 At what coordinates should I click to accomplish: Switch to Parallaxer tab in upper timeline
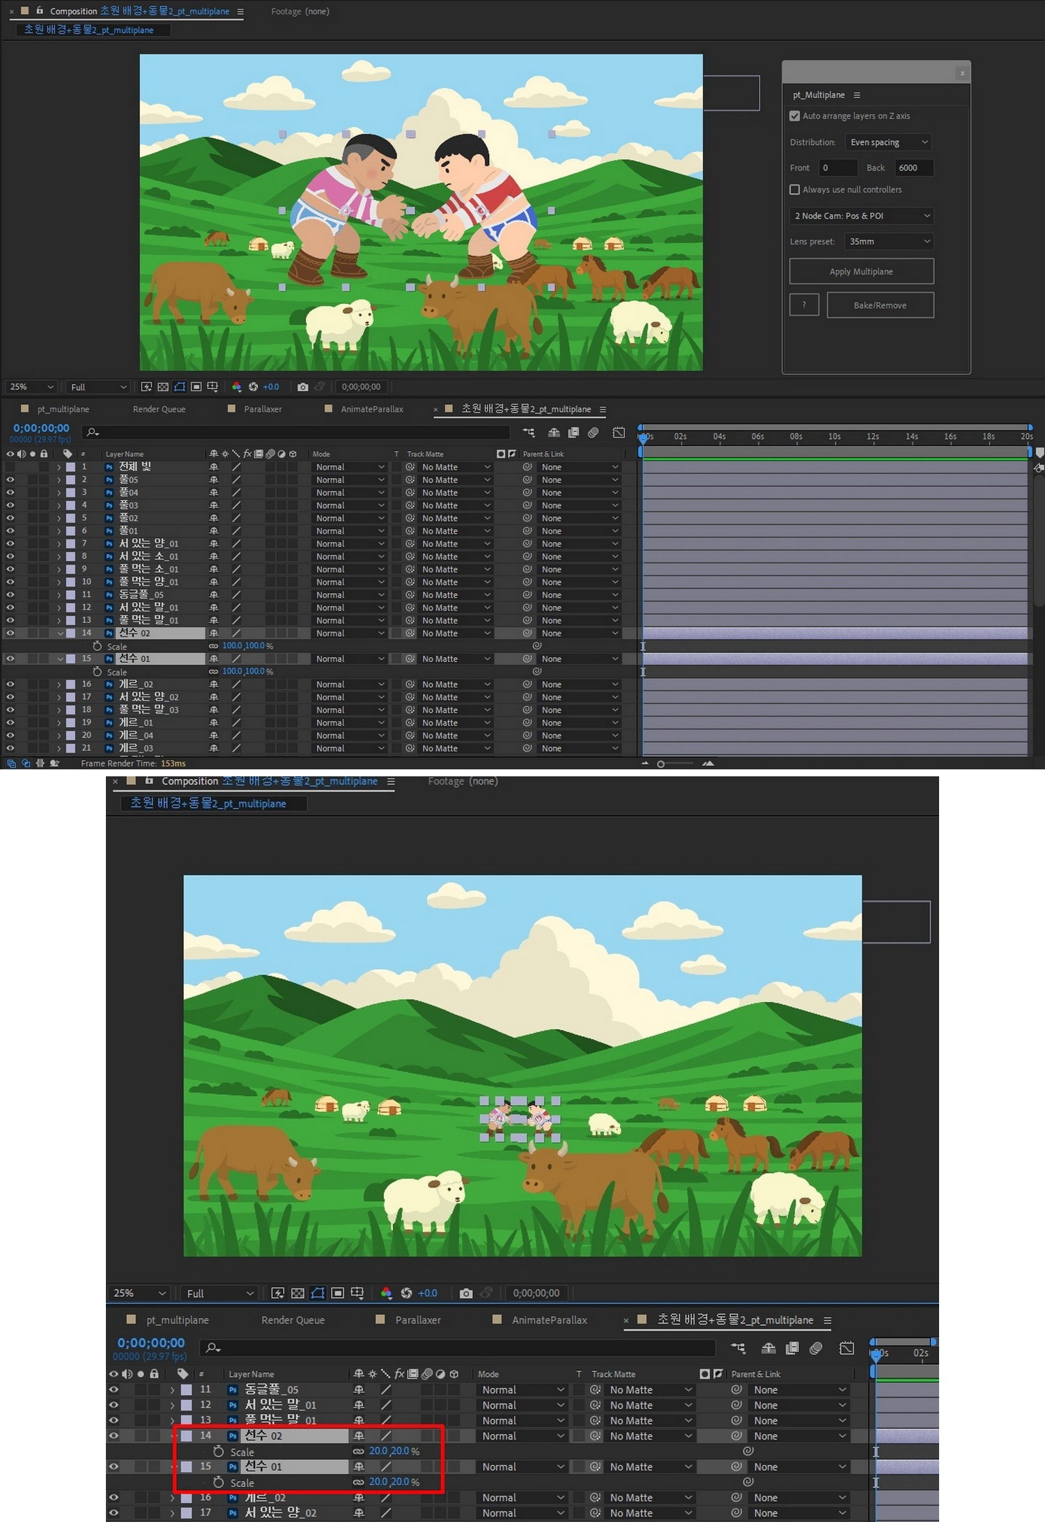coord(263,409)
